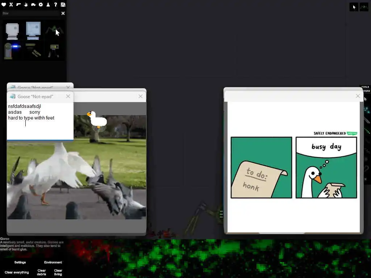Close the rear Goose Not-epad window
The height and width of the screenshot is (278, 371).
(x=68, y=87)
